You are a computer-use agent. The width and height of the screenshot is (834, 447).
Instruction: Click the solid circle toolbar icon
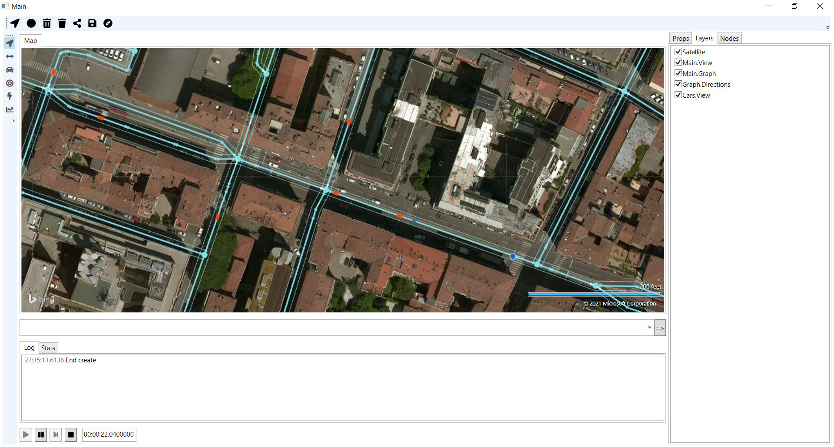point(31,23)
